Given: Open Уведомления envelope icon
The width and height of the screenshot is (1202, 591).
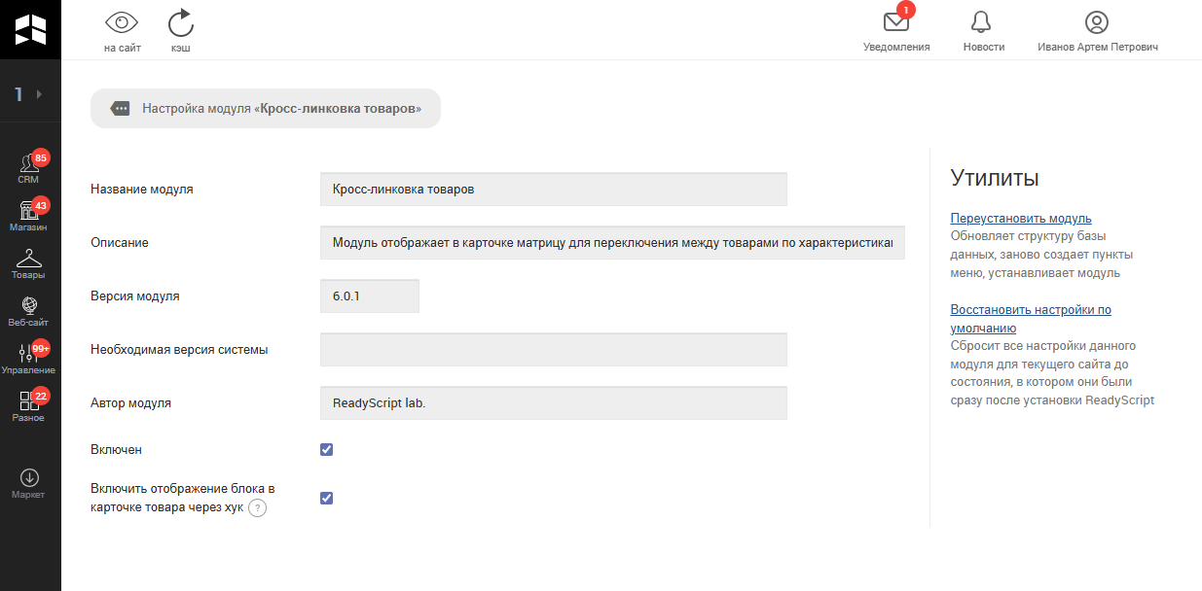Looking at the screenshot, I should click(x=895, y=23).
